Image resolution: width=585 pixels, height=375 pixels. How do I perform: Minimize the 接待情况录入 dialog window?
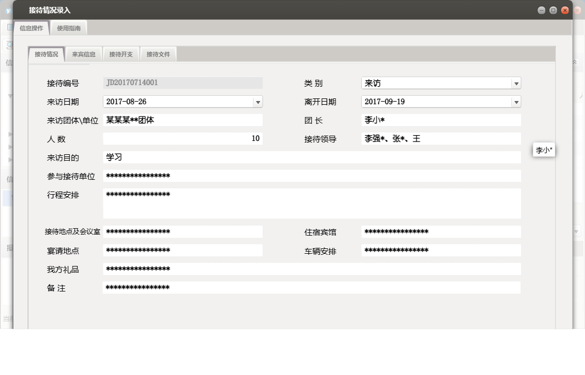[x=541, y=10]
